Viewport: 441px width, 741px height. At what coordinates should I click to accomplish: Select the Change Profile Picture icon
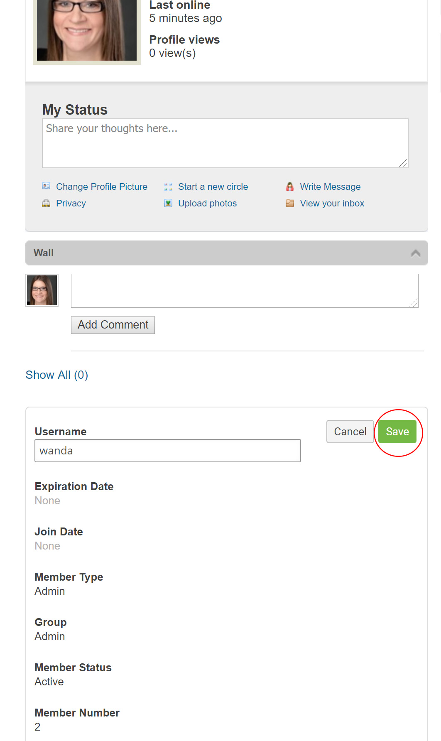47,186
